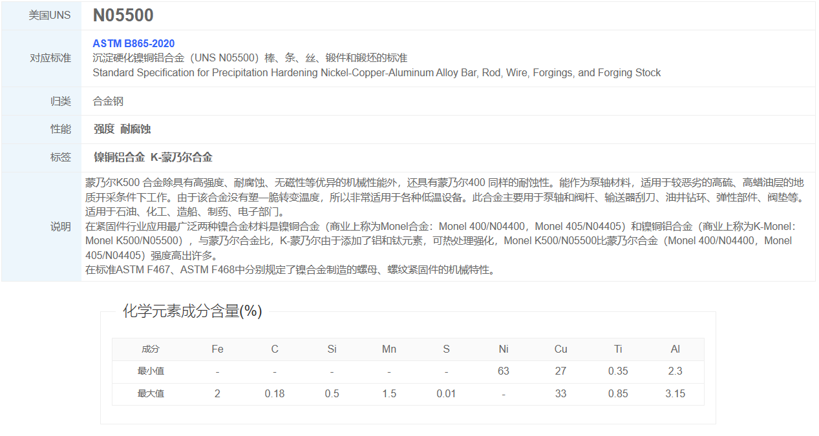Screen dimensions: 819x436
Task: Click the Mn column header
Action: pyautogui.click(x=389, y=349)
